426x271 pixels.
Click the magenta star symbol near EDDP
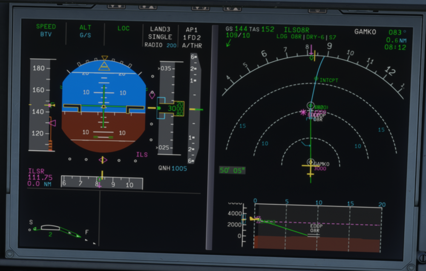pyautogui.click(x=303, y=112)
